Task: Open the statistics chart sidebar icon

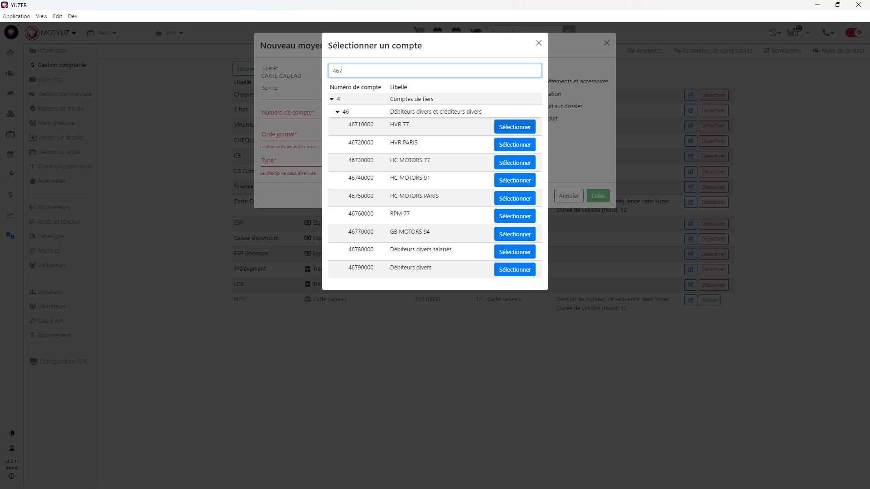Action: pyautogui.click(x=10, y=215)
